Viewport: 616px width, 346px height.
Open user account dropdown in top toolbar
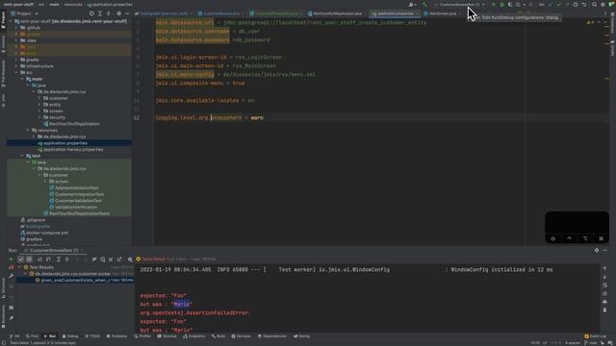[413, 4]
